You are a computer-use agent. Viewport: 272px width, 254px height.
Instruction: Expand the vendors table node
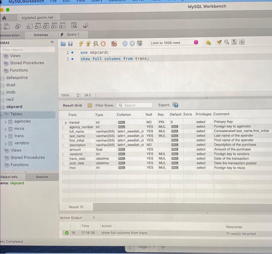(5, 144)
